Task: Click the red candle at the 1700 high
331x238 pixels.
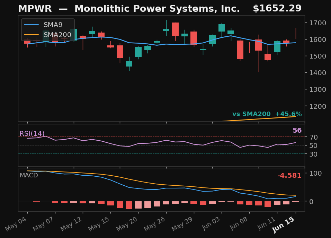Action: coord(175,29)
